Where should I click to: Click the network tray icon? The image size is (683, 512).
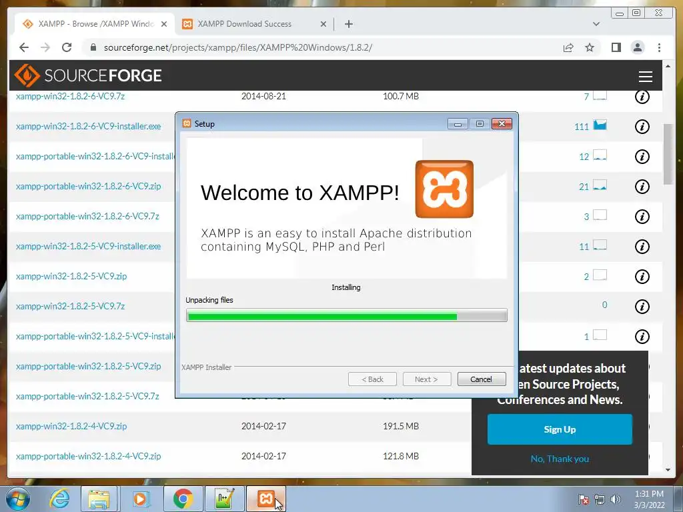pos(600,499)
